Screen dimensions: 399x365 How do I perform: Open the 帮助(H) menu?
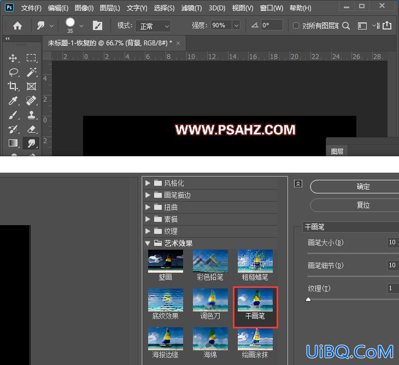click(300, 8)
